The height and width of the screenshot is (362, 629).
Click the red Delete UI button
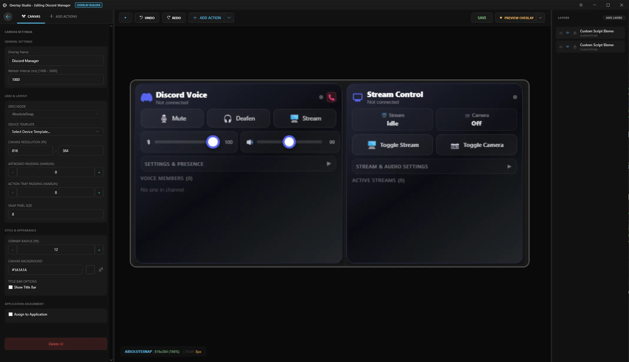pyautogui.click(x=56, y=344)
